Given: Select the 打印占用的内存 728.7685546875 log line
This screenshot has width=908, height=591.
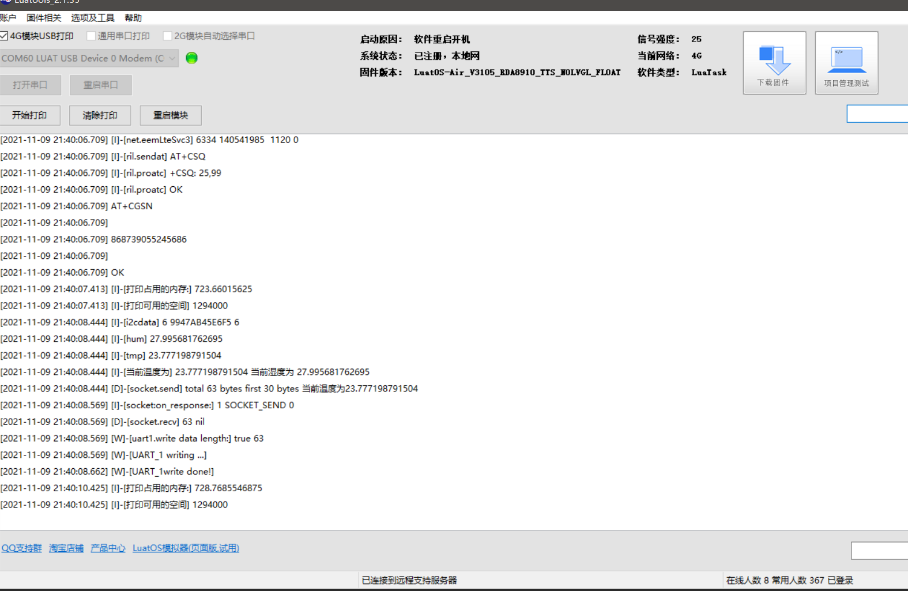Looking at the screenshot, I should (131, 488).
